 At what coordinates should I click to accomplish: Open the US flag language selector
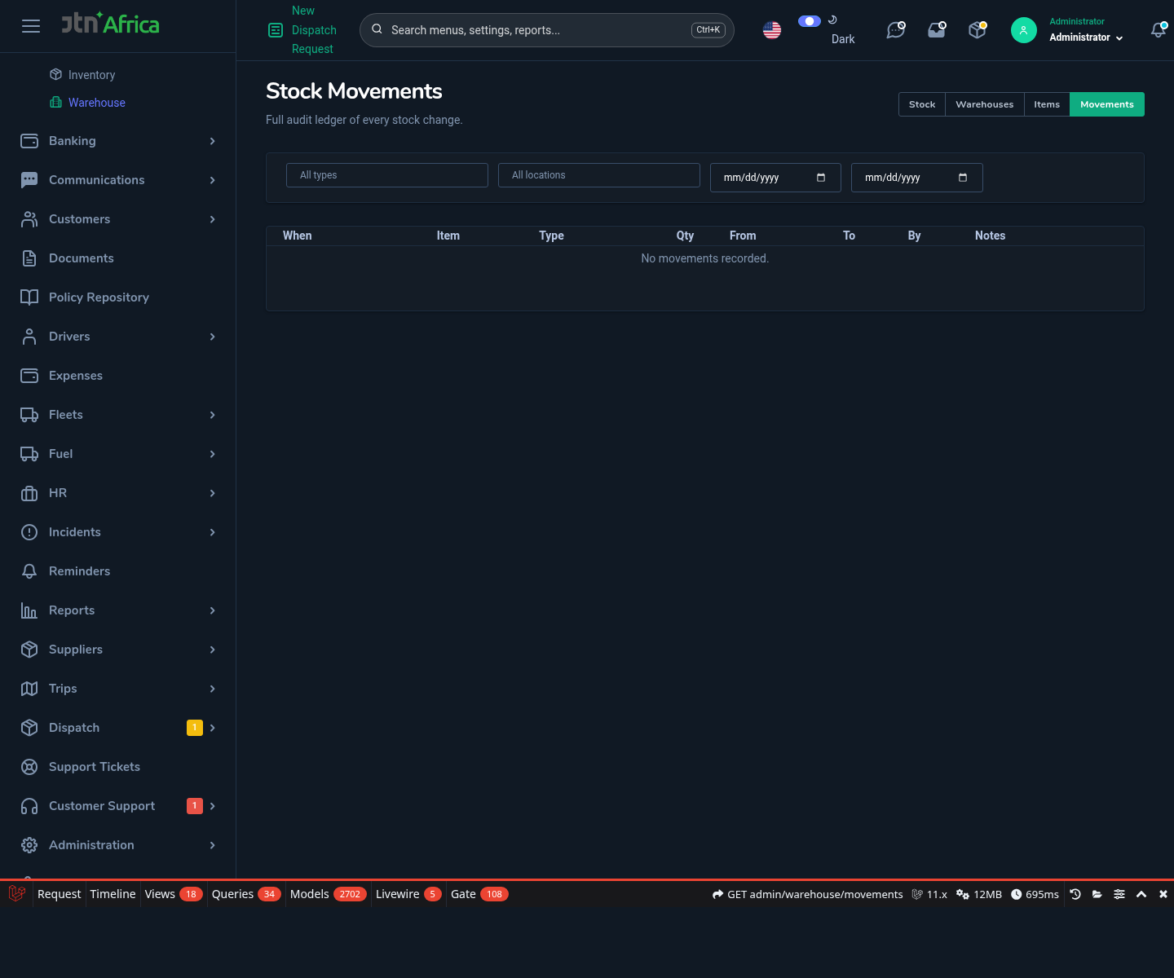[x=772, y=30]
